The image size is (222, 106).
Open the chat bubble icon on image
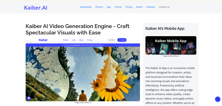29,98
